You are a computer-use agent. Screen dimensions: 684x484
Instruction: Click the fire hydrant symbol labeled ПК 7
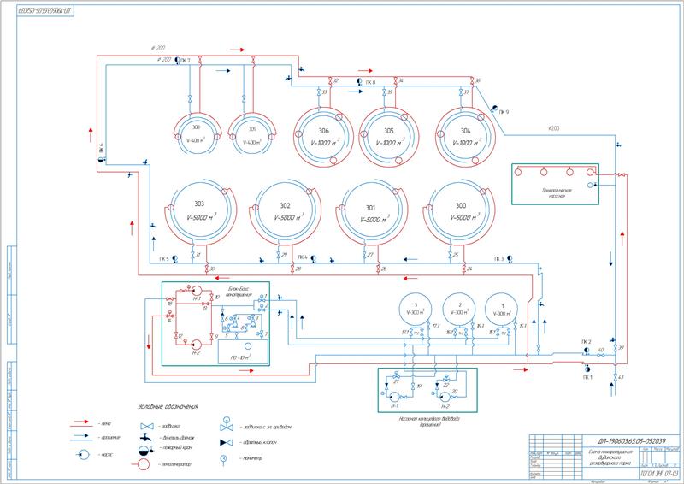pyautogui.click(x=177, y=60)
